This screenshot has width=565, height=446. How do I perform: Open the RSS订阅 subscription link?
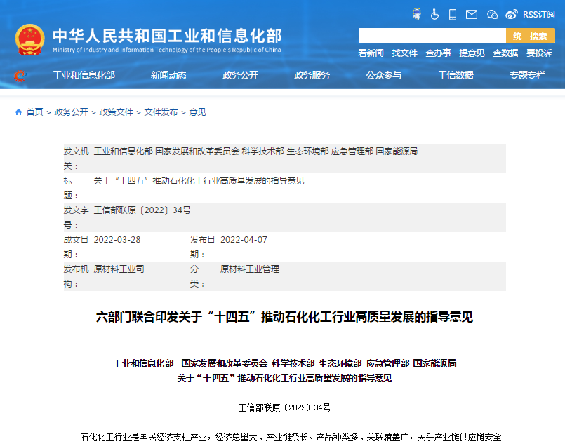(538, 13)
